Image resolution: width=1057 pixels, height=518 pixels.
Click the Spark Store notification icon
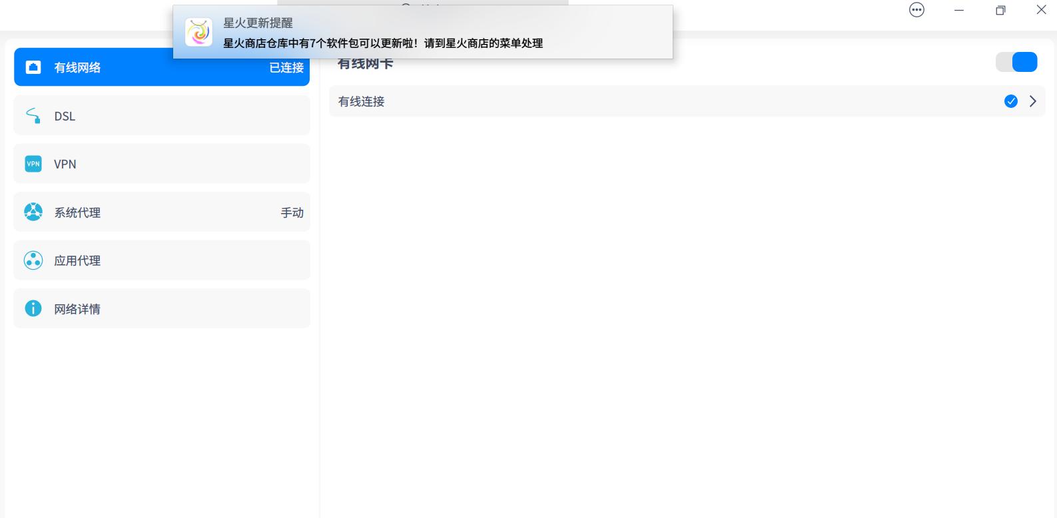[198, 32]
